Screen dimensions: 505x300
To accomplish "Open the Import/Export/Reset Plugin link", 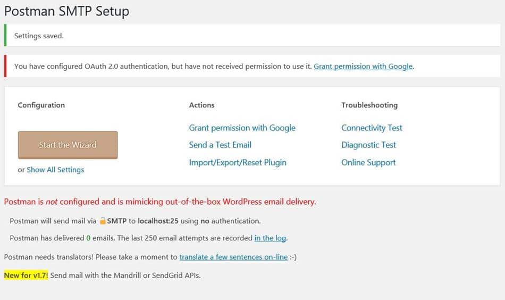I will tap(238, 162).
